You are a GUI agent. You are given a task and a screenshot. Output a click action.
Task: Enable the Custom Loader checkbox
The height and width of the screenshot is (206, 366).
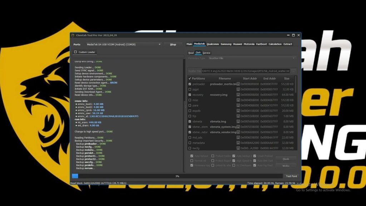(x=75, y=52)
